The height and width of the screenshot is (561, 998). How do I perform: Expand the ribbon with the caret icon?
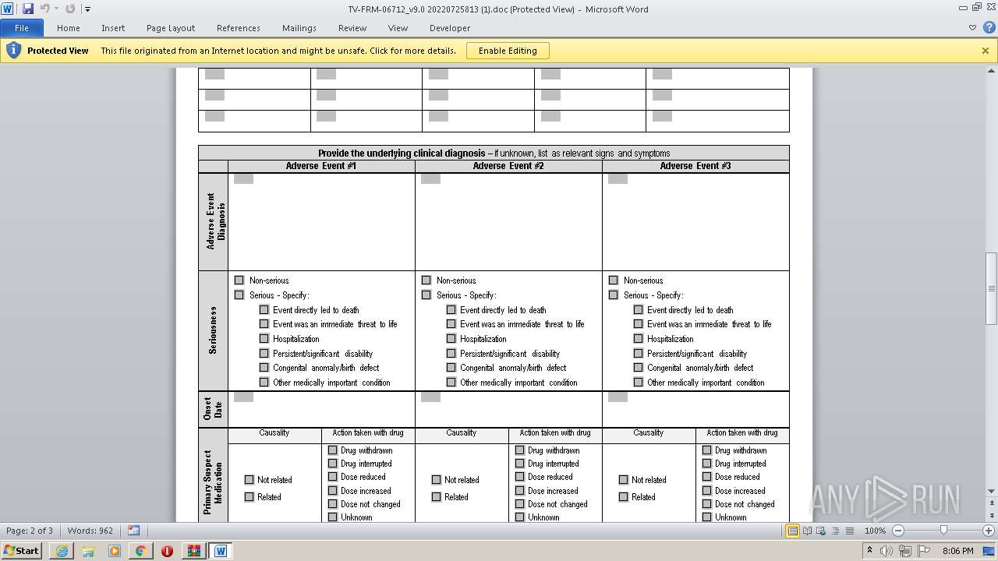pos(972,28)
